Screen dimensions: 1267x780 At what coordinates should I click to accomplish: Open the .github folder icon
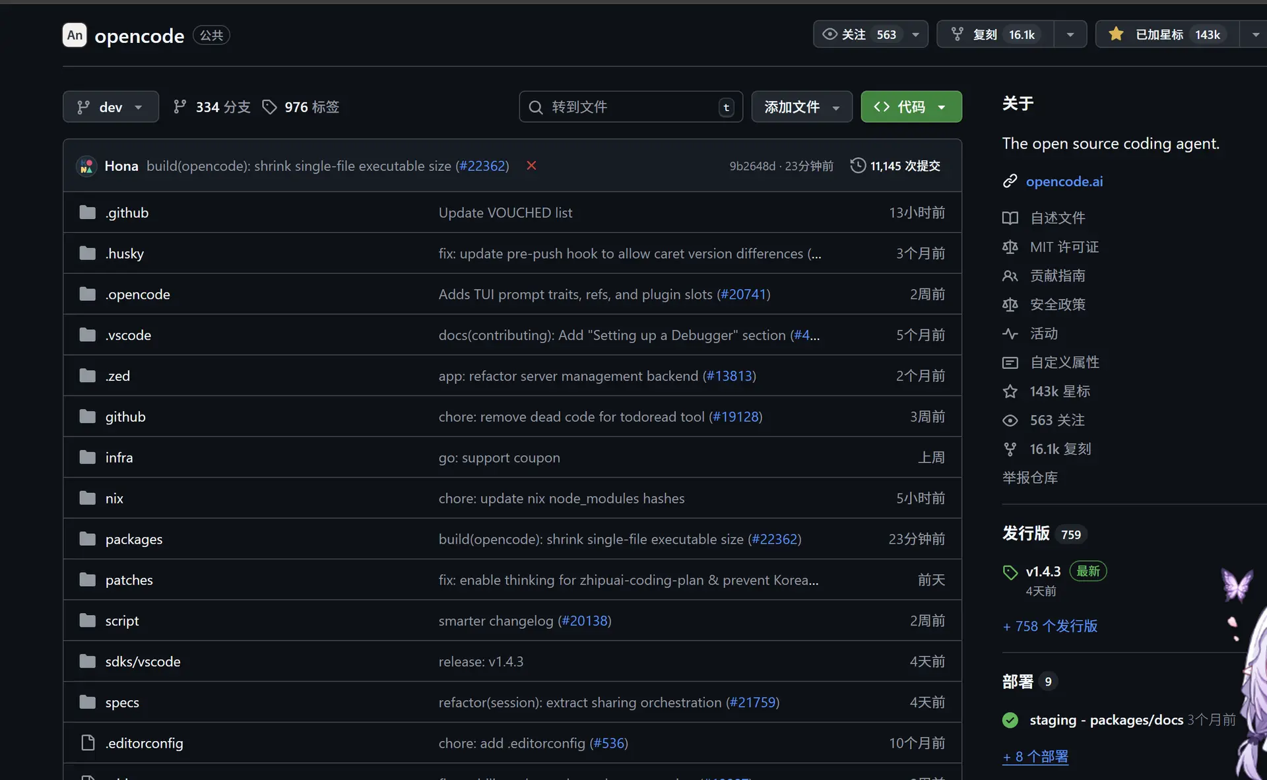click(x=88, y=212)
